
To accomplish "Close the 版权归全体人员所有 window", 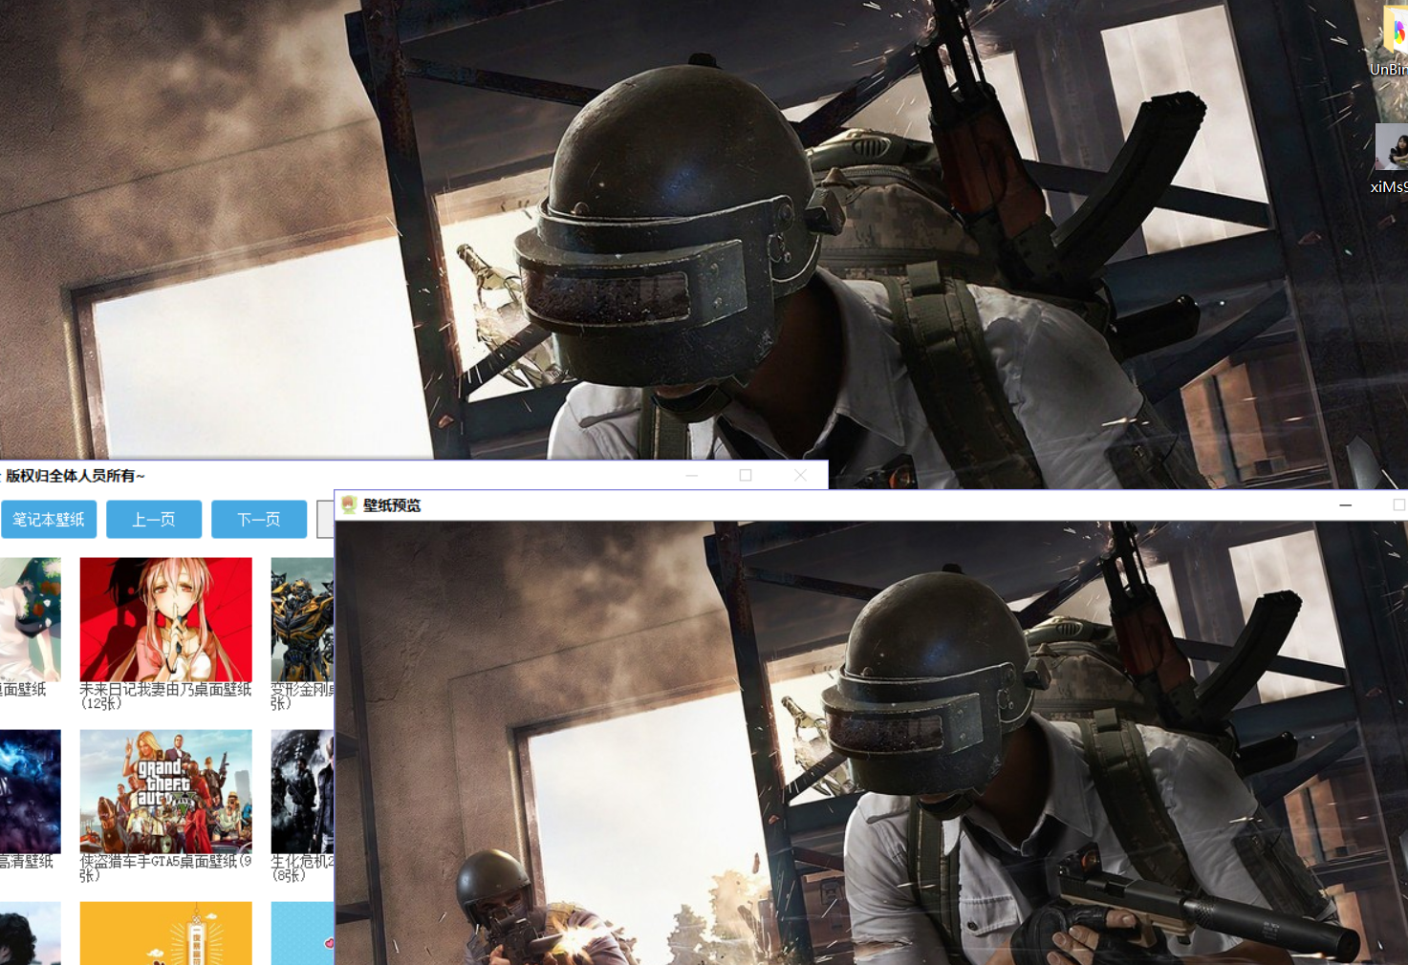I will tap(800, 475).
